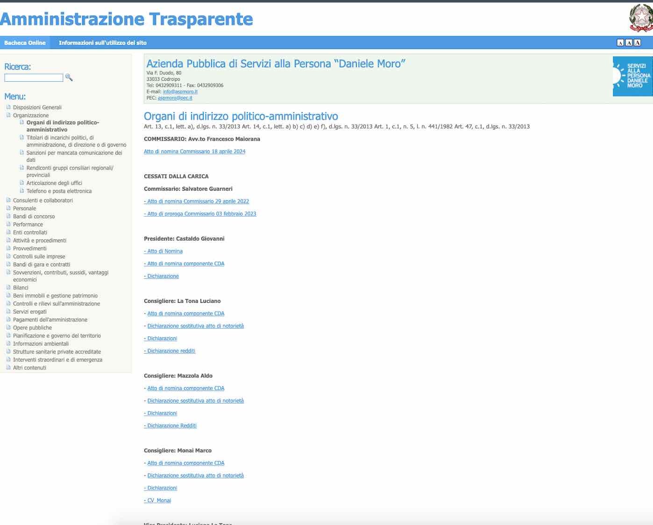Select the medium font size icon

click(x=629, y=43)
